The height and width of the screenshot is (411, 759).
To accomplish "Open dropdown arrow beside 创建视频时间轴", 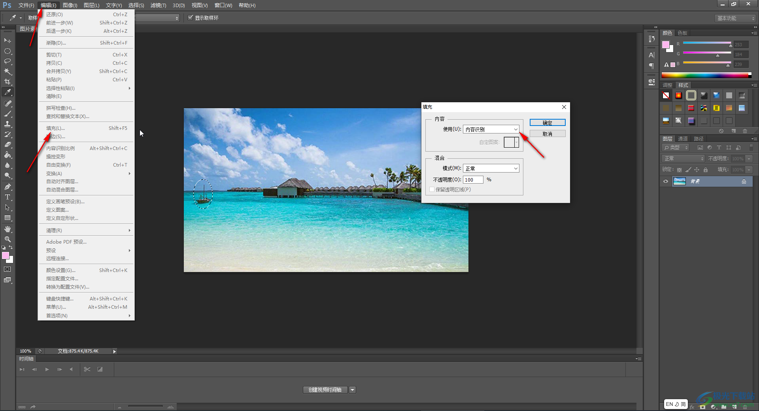I will [352, 390].
